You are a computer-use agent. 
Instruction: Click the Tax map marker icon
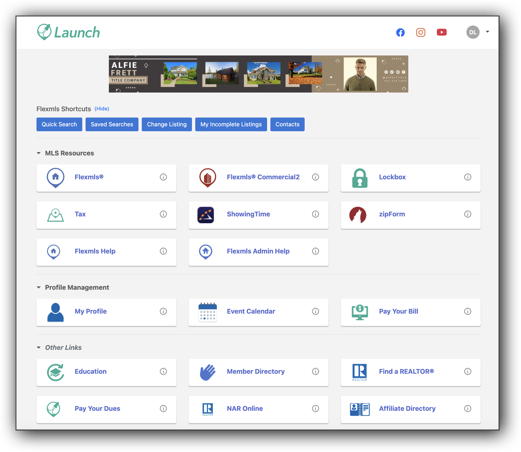[x=56, y=215]
